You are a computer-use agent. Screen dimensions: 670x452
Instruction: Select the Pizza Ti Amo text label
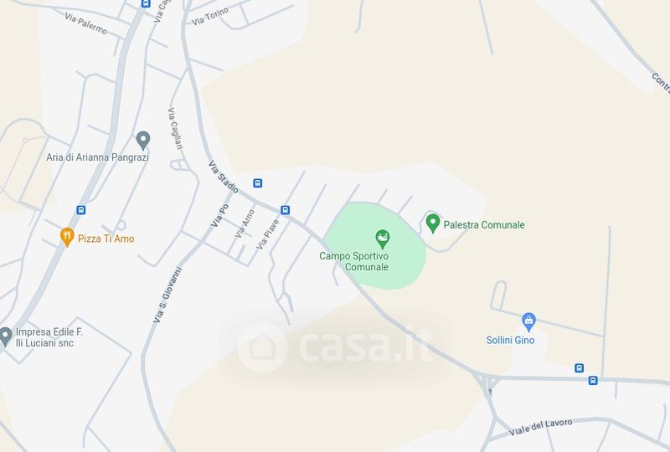tap(106, 239)
